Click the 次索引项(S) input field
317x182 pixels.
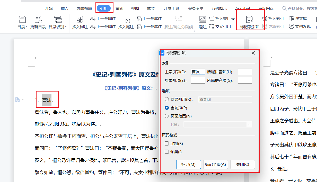[198, 80]
